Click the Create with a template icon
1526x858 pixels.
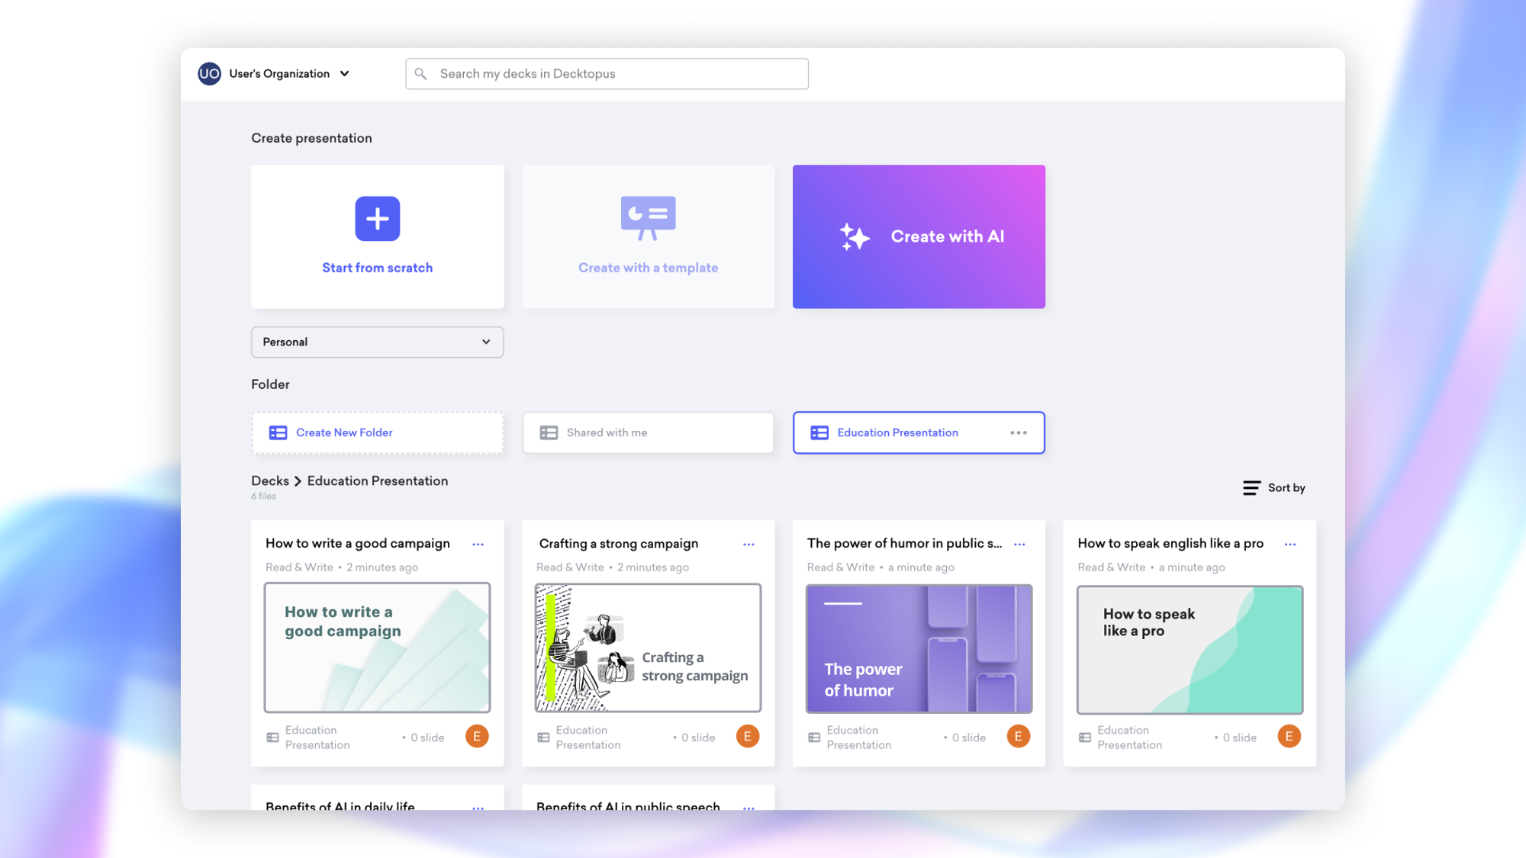(648, 218)
